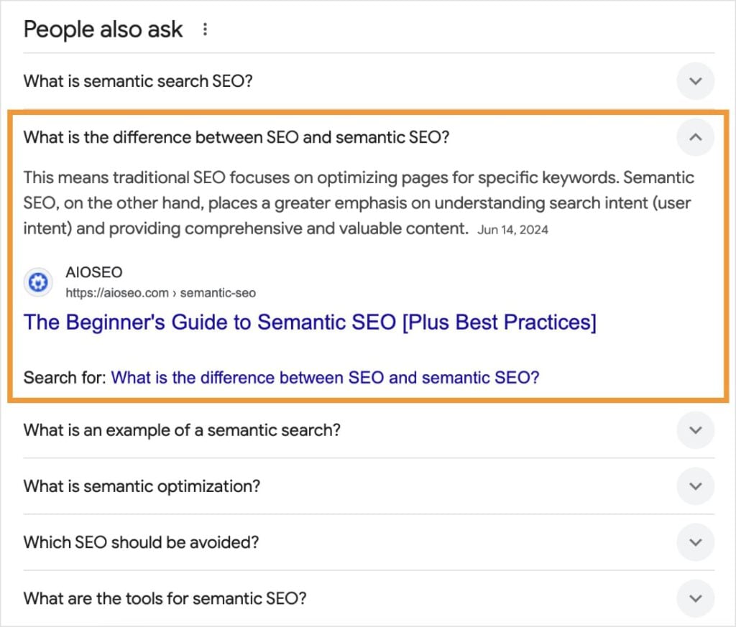The image size is (736, 627).
Task: Click the AIOSEO source name
Action: pos(93,272)
